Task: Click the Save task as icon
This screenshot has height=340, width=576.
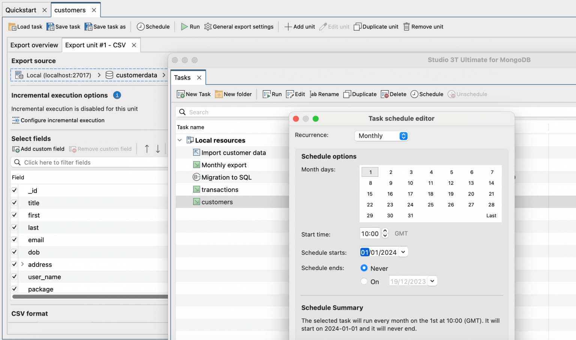Action: click(105, 27)
